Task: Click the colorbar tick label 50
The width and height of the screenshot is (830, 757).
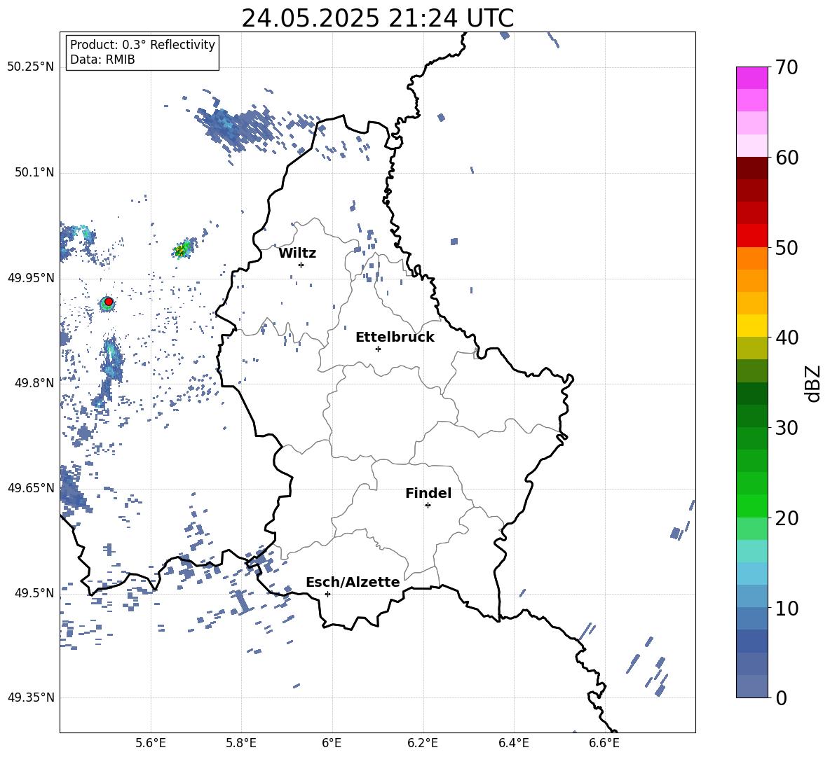Action: coord(787,247)
